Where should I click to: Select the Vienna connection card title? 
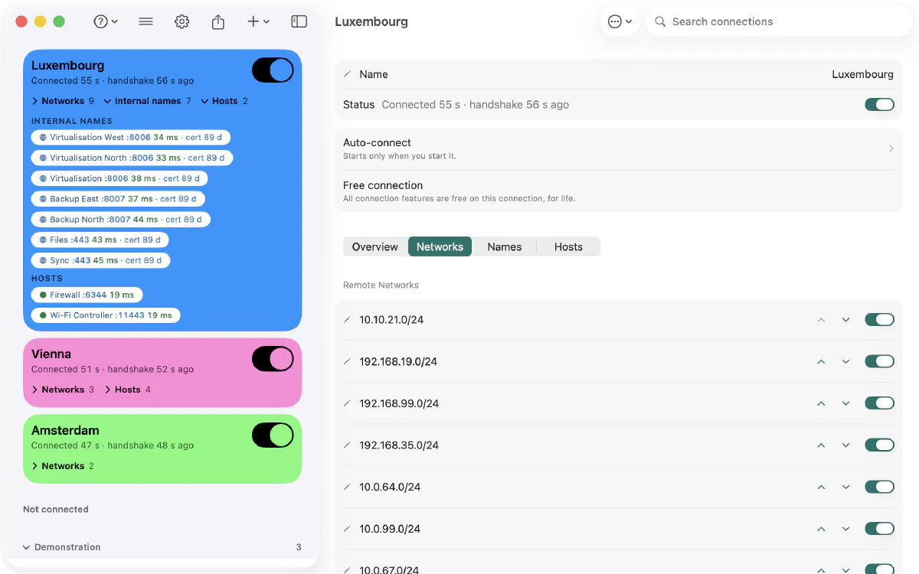pyautogui.click(x=51, y=354)
